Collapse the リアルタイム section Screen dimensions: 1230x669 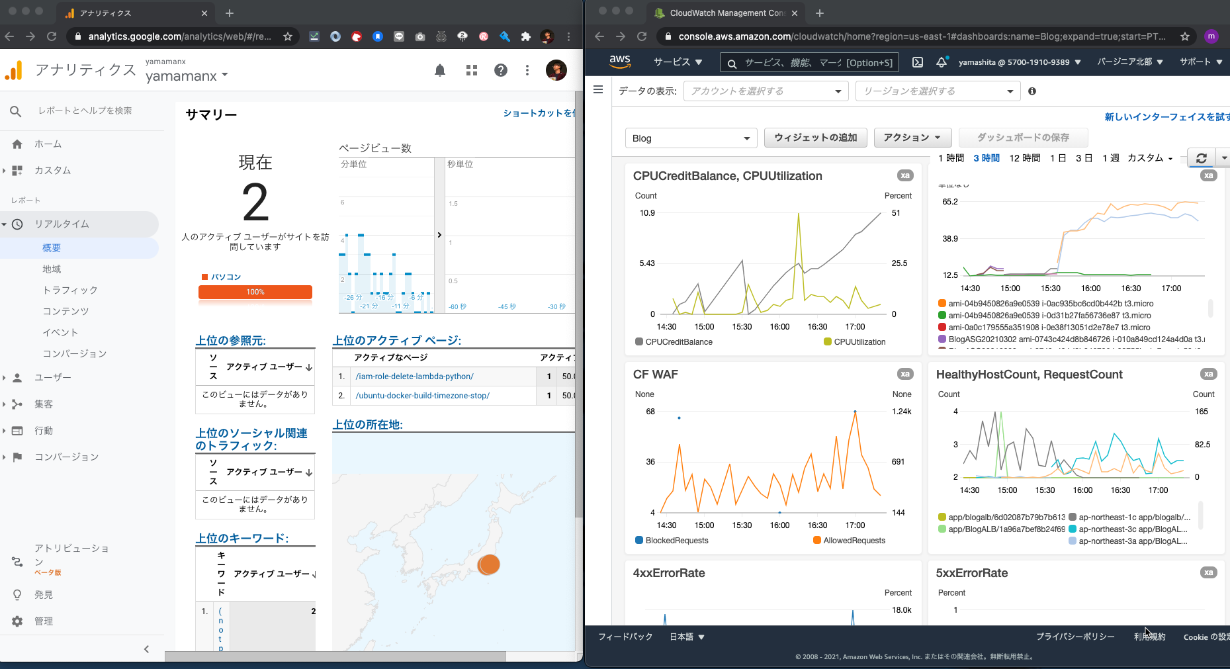(x=4, y=224)
